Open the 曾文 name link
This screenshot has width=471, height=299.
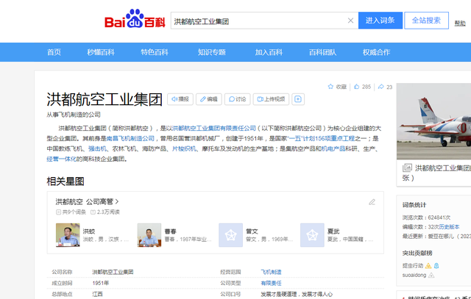click(x=252, y=231)
